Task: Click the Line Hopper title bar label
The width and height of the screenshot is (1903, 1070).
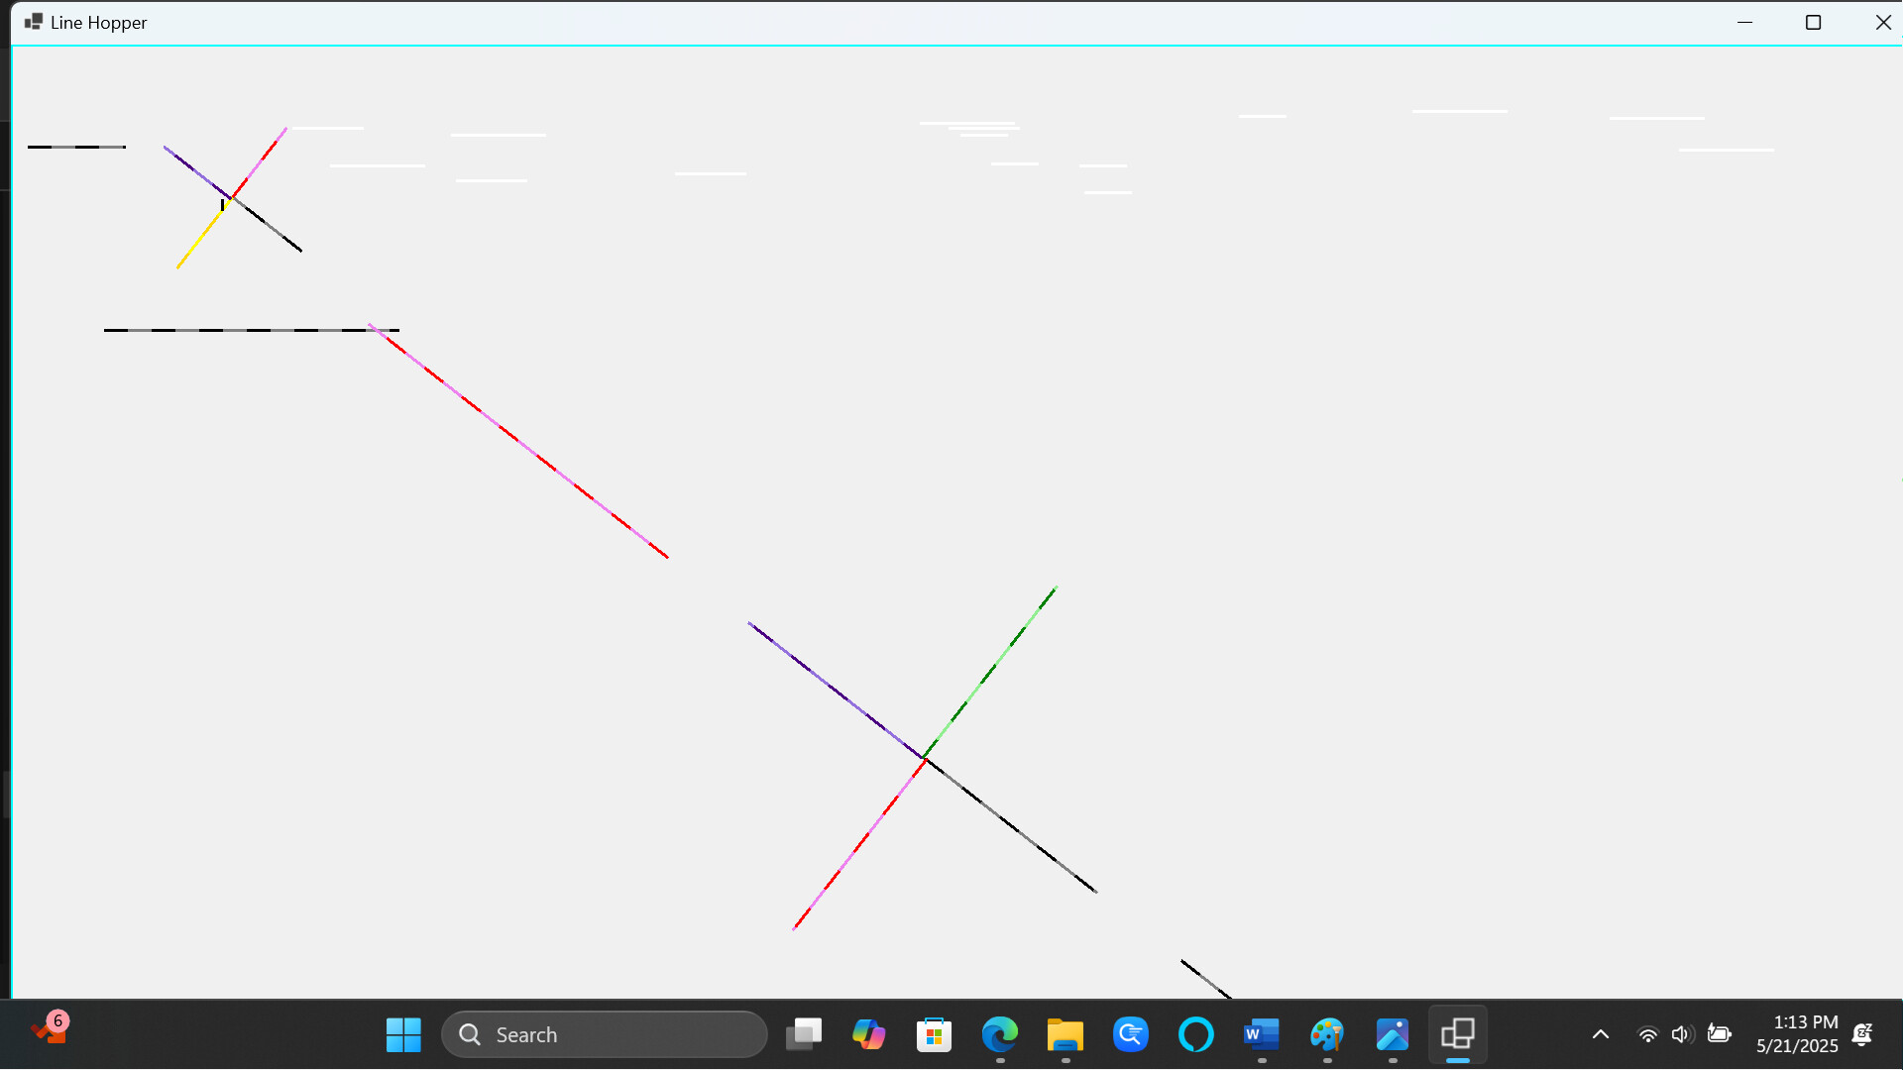Action: pos(100,22)
